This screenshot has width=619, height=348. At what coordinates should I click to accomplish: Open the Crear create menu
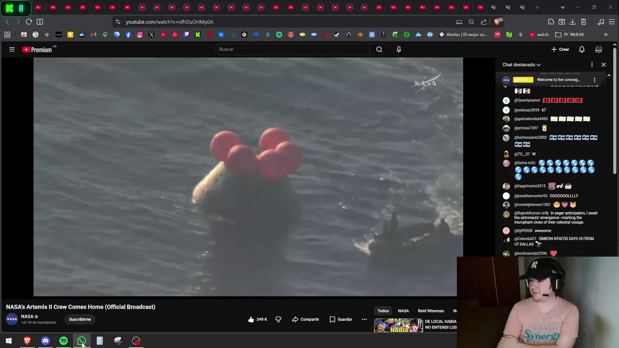coord(560,49)
